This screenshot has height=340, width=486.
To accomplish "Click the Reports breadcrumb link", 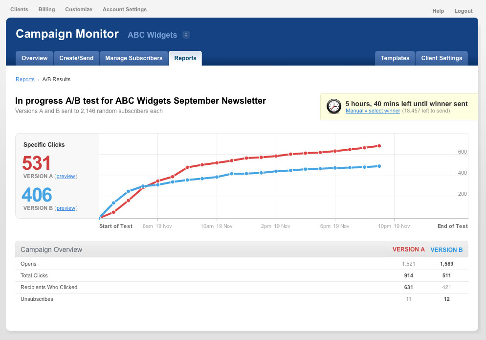I will pyautogui.click(x=25, y=79).
